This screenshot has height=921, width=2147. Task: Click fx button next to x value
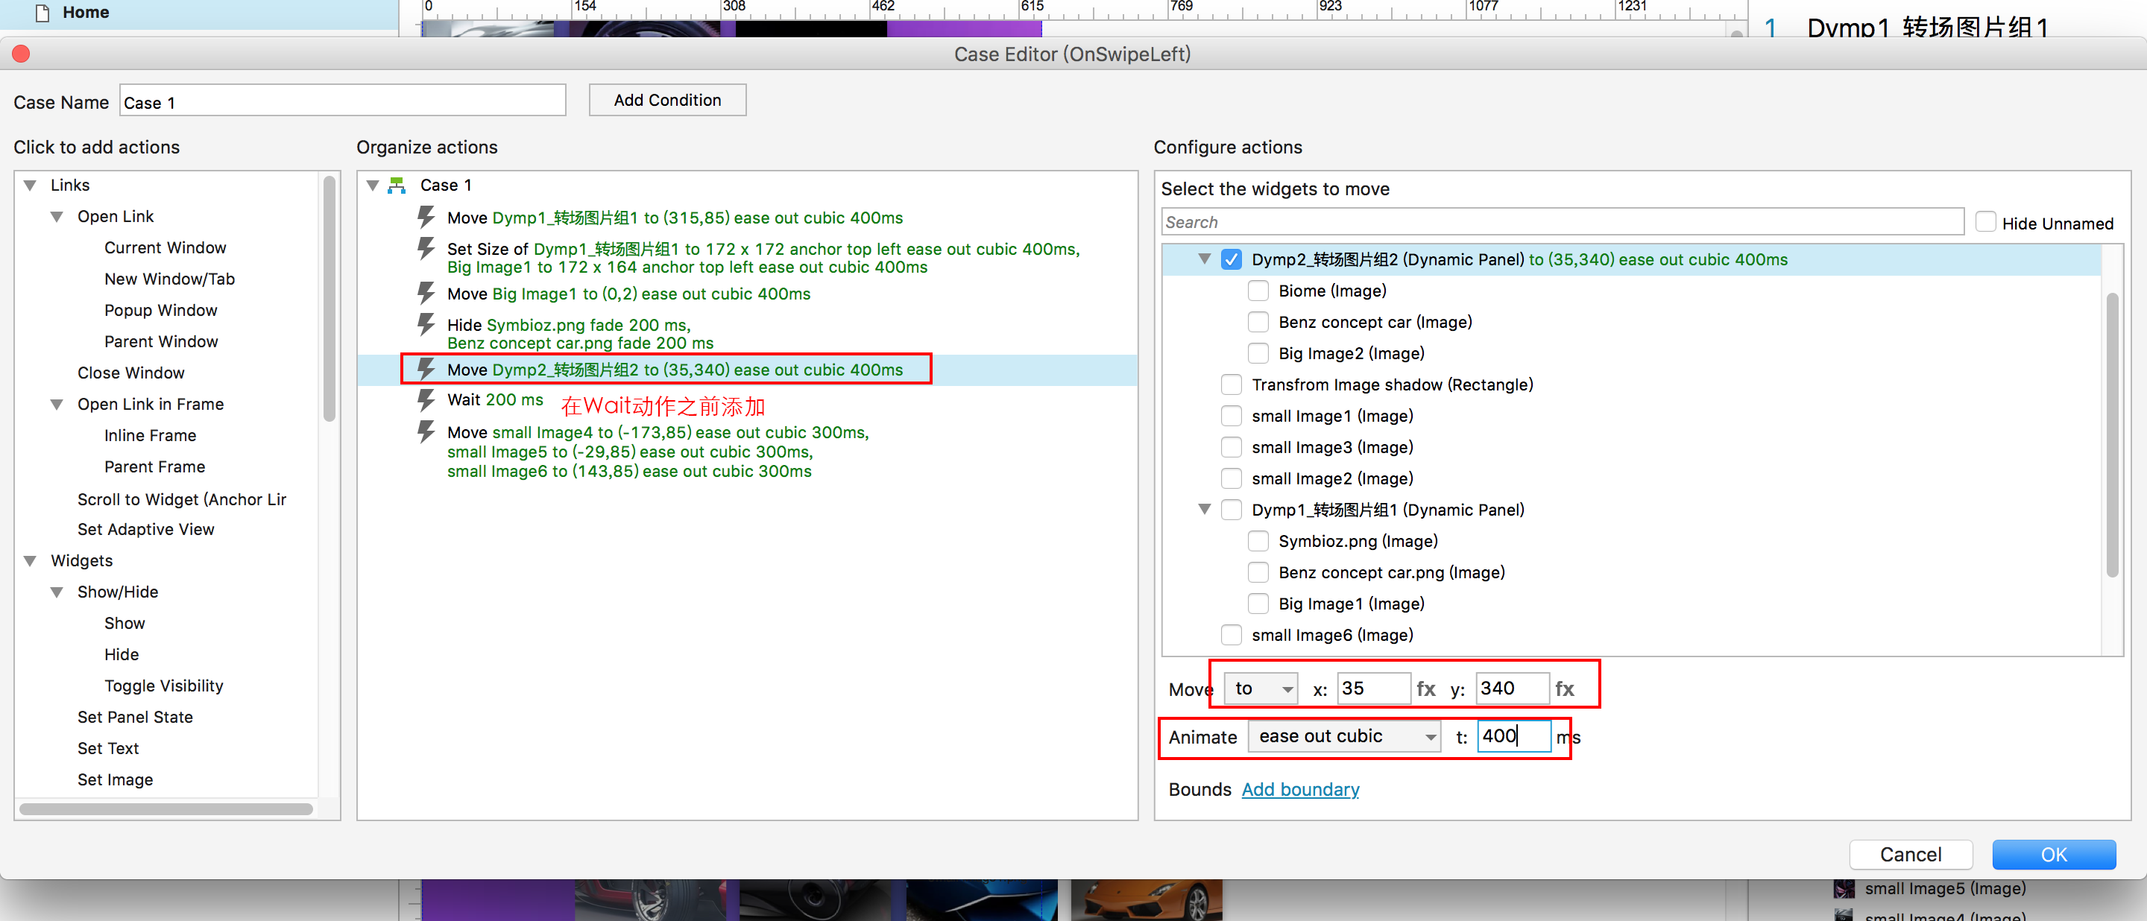1425,689
